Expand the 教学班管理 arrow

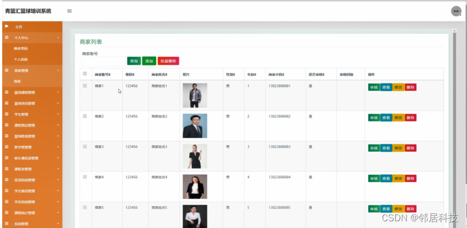(x=58, y=147)
